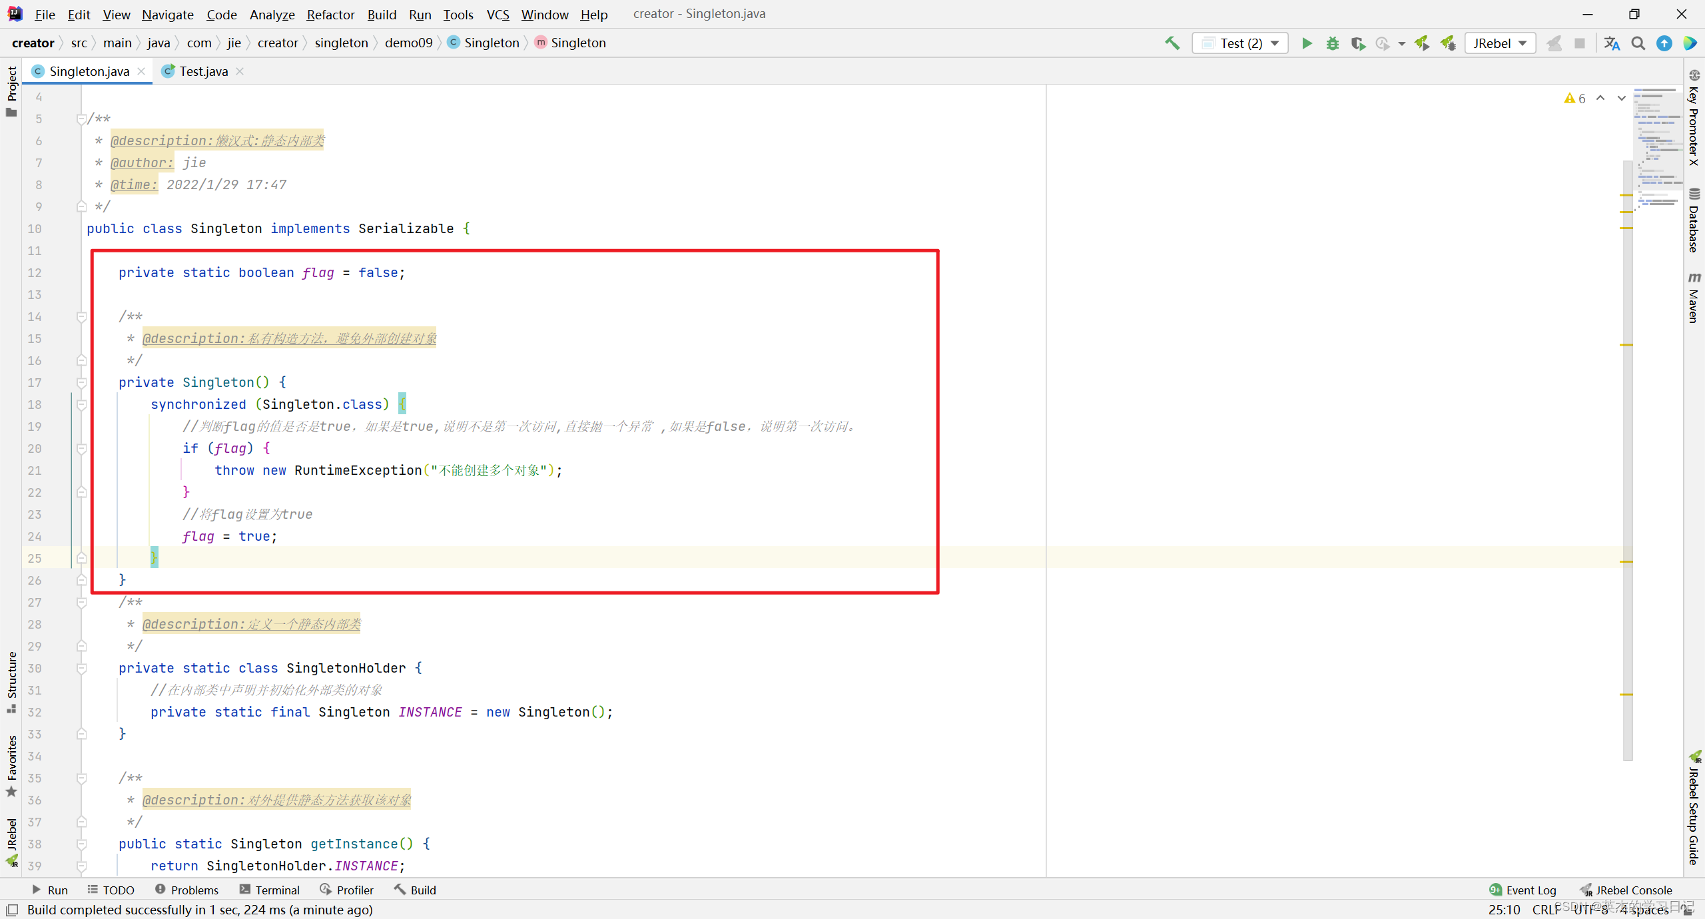
Task: Run the Test (2) configuration
Action: pos(1307,43)
